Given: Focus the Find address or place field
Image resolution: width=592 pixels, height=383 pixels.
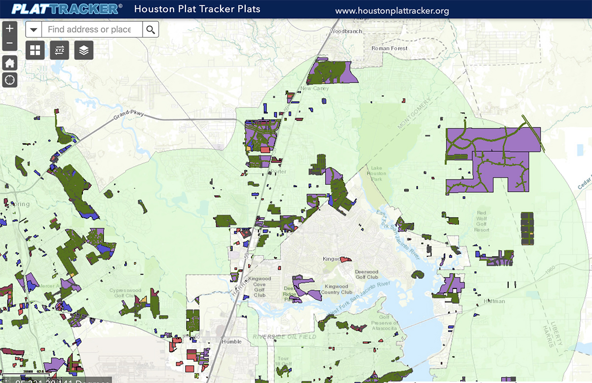Looking at the screenshot, I should [x=92, y=29].
